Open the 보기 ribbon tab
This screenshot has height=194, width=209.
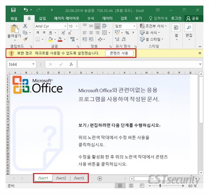tap(138, 18)
